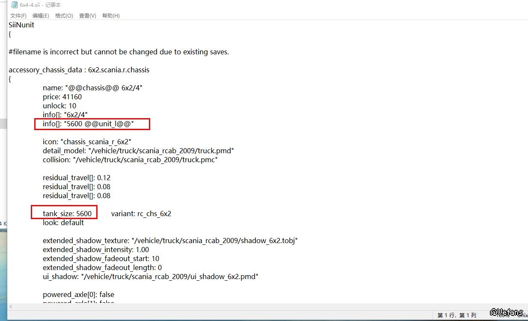Click the #filename is incorrect comment line

coord(119,52)
